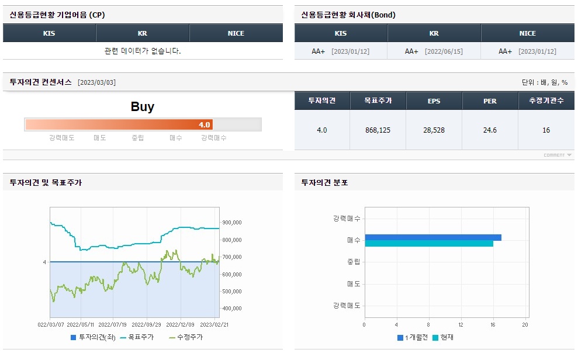This screenshot has height=353, width=578.
Task: Click the NICE column header in Bond table
Action: point(528,33)
